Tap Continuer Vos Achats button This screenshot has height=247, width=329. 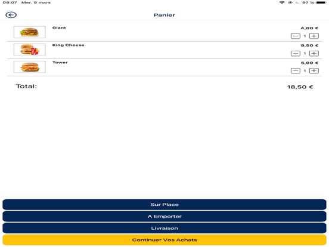(x=164, y=240)
